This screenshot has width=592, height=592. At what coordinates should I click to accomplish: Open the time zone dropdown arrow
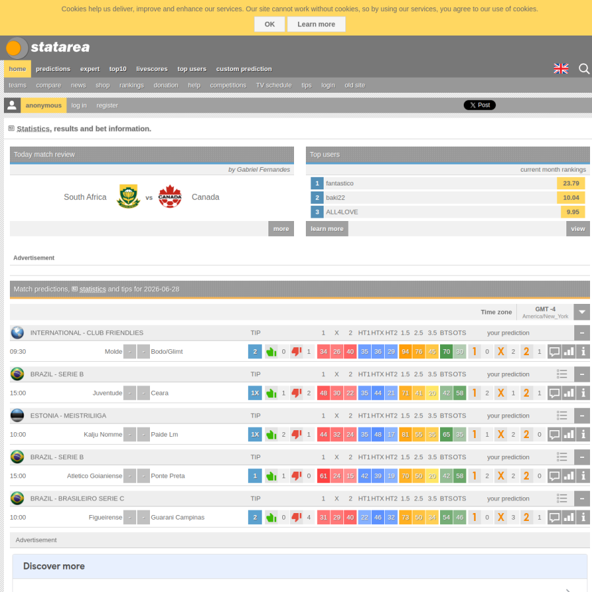tap(582, 312)
